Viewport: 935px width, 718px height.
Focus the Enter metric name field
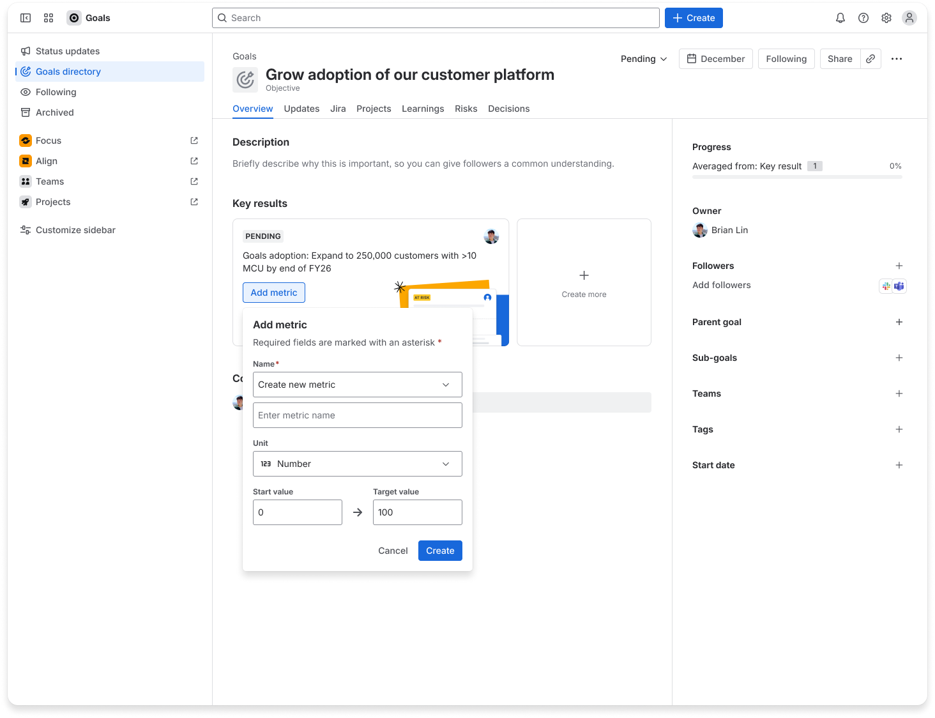pyautogui.click(x=357, y=415)
